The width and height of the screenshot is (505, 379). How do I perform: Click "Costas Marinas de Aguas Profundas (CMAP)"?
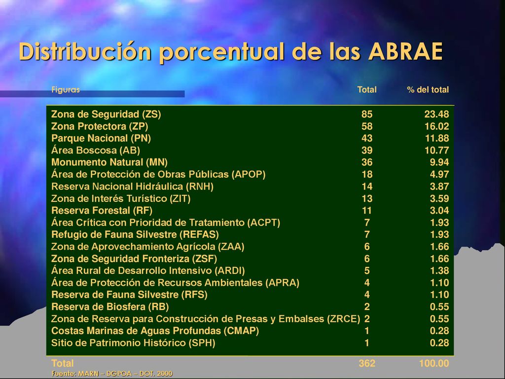[155, 331]
